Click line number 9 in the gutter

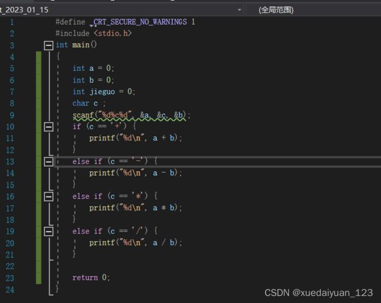(12, 115)
